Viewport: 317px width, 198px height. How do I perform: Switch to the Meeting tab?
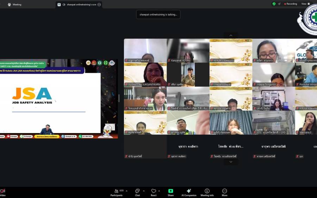(x=14, y=5)
